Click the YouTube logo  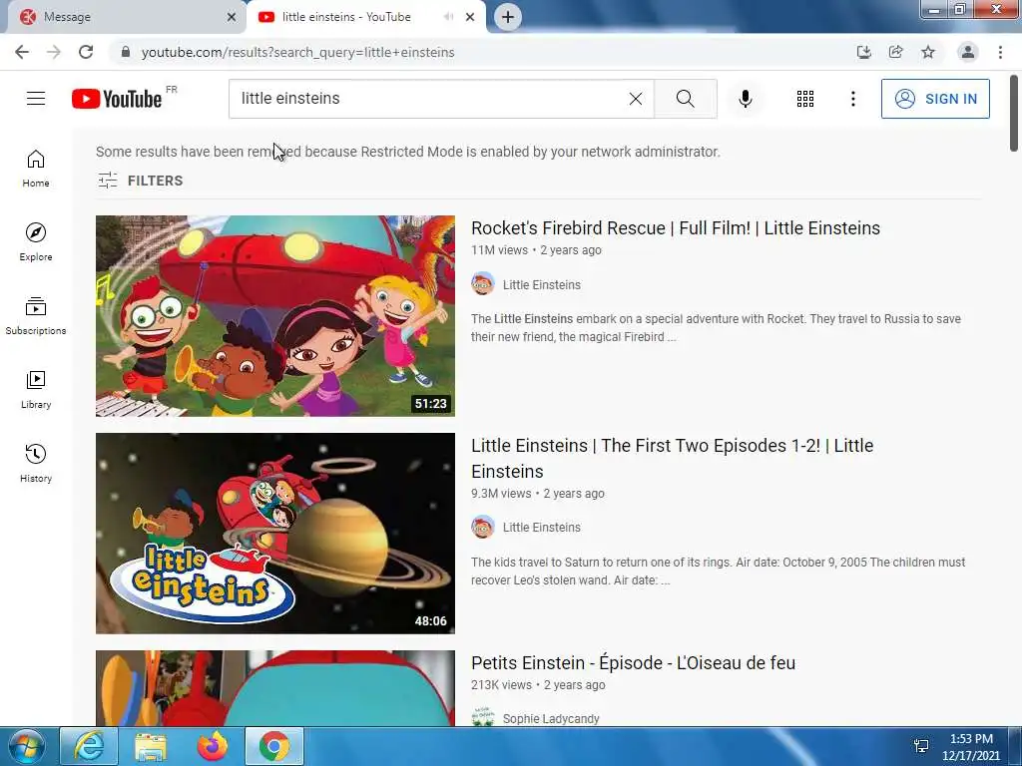[x=117, y=99]
